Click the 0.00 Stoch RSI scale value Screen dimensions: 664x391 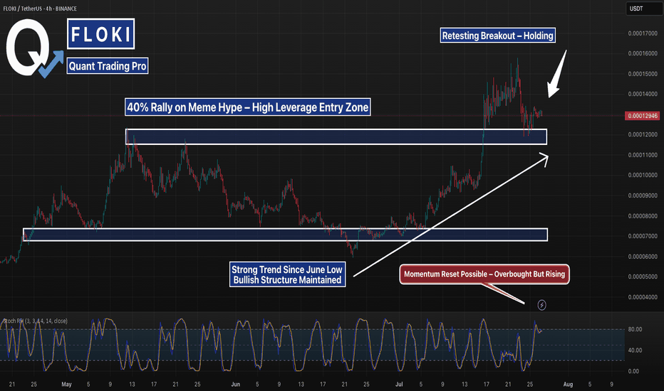pyautogui.click(x=633, y=371)
